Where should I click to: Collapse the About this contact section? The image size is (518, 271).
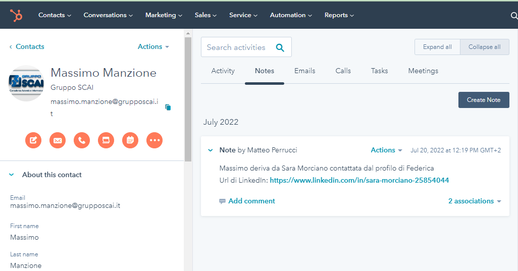point(12,175)
